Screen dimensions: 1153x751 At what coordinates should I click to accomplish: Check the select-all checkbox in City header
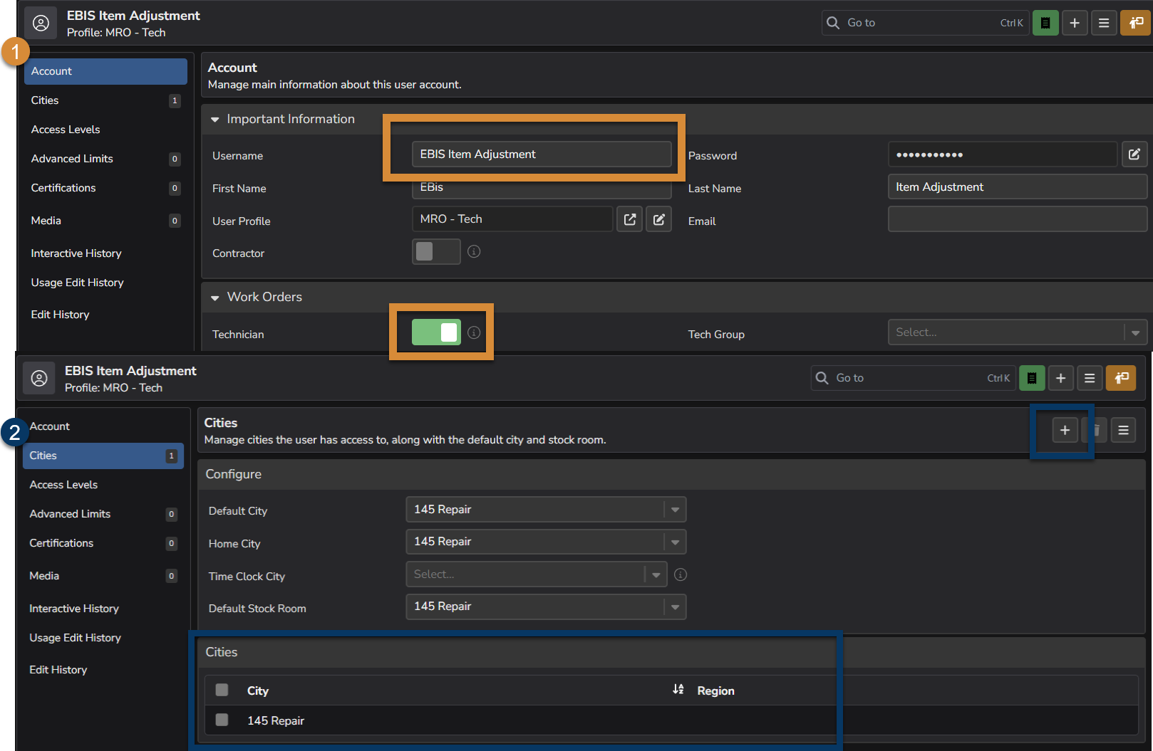pyautogui.click(x=222, y=690)
